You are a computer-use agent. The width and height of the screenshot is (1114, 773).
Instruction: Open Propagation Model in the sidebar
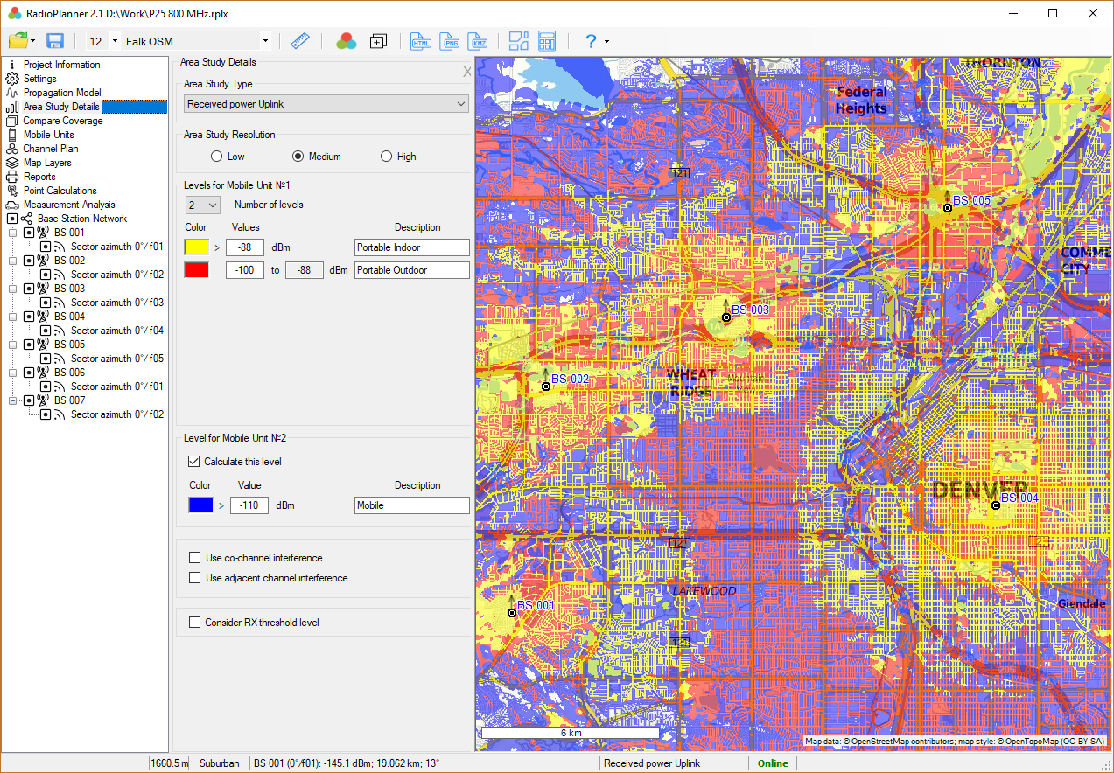(x=62, y=93)
